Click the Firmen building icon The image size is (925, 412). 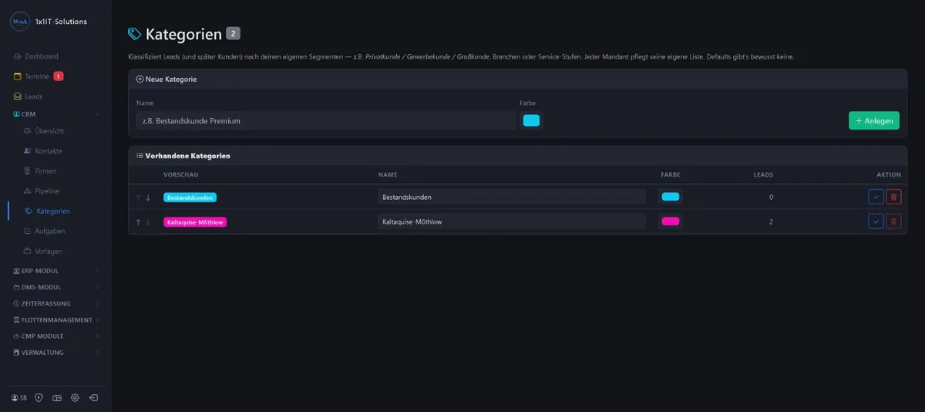pos(28,171)
